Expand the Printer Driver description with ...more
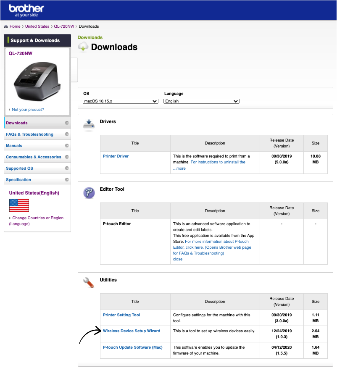Screen dimensions: 337x368 (179, 168)
